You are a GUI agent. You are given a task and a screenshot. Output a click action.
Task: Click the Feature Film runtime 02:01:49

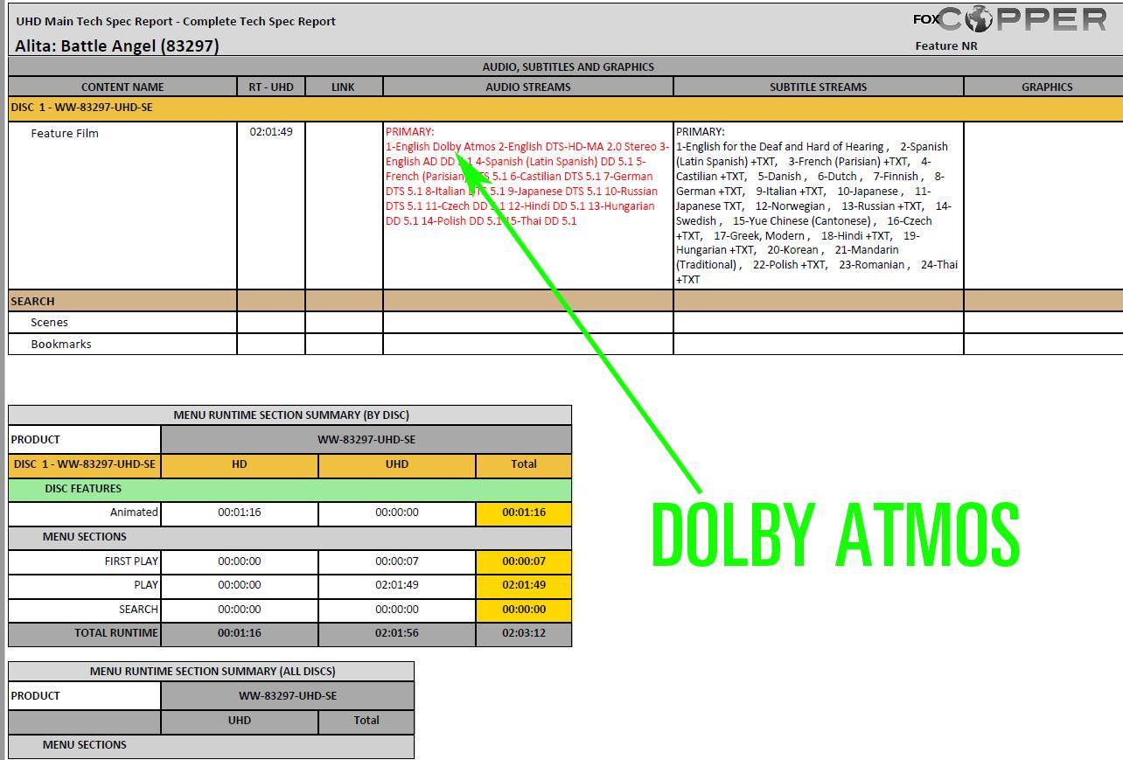(x=271, y=132)
